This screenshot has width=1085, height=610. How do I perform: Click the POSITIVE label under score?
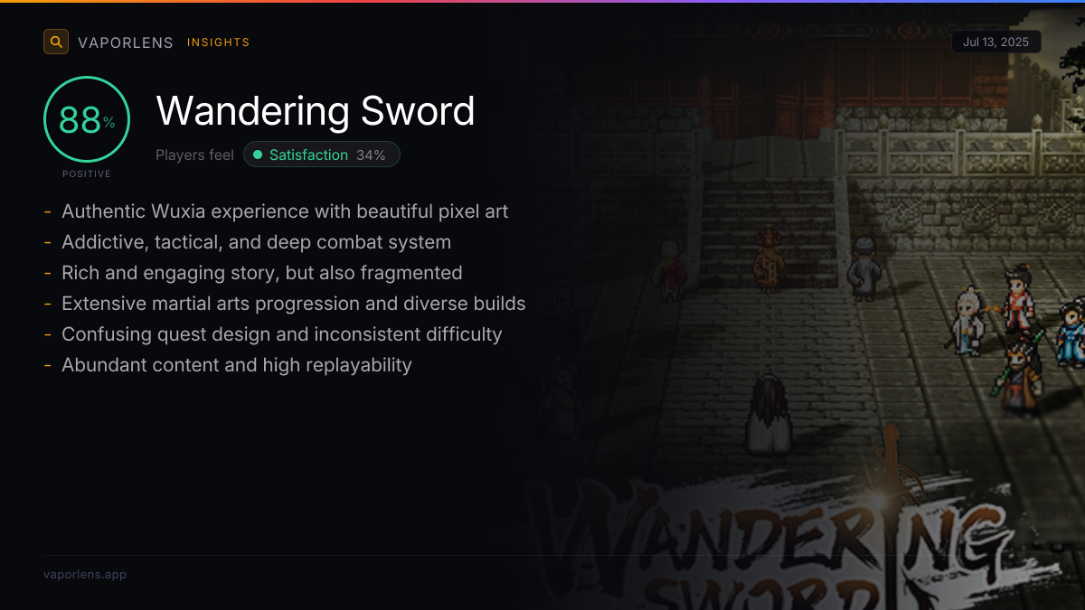click(x=87, y=174)
